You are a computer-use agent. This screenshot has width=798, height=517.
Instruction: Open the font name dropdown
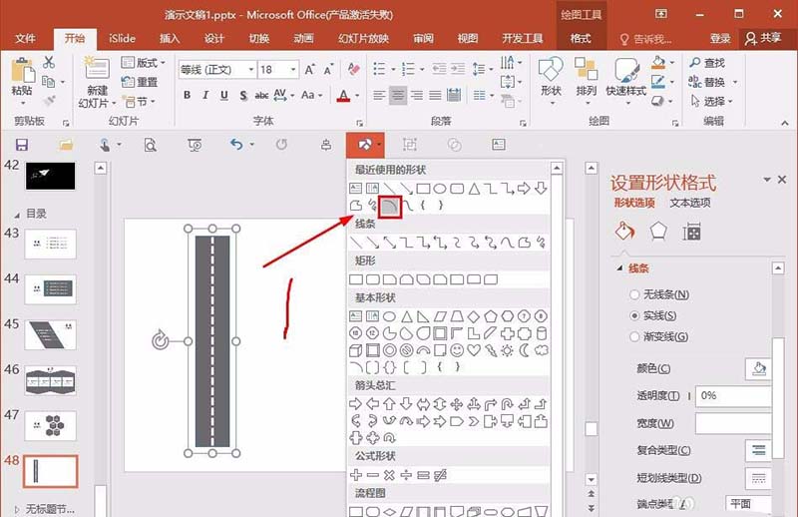tap(251, 69)
